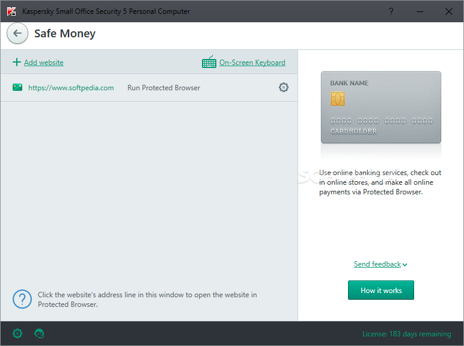Click the green keyboard icon
The width and height of the screenshot is (464, 346).
209,61
